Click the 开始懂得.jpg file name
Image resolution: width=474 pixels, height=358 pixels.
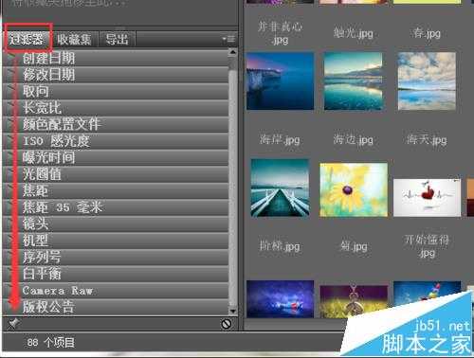(x=427, y=246)
